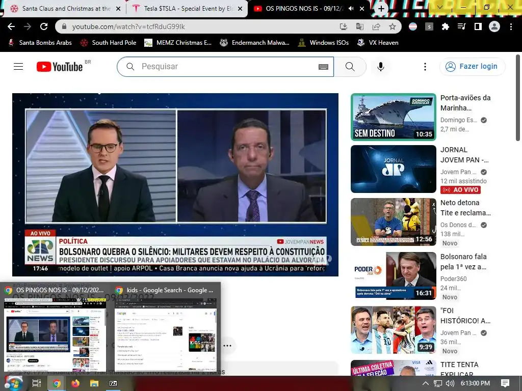The height and width of the screenshot is (391, 522).
Task: Open Task View on taskbar
Action: 36,383
